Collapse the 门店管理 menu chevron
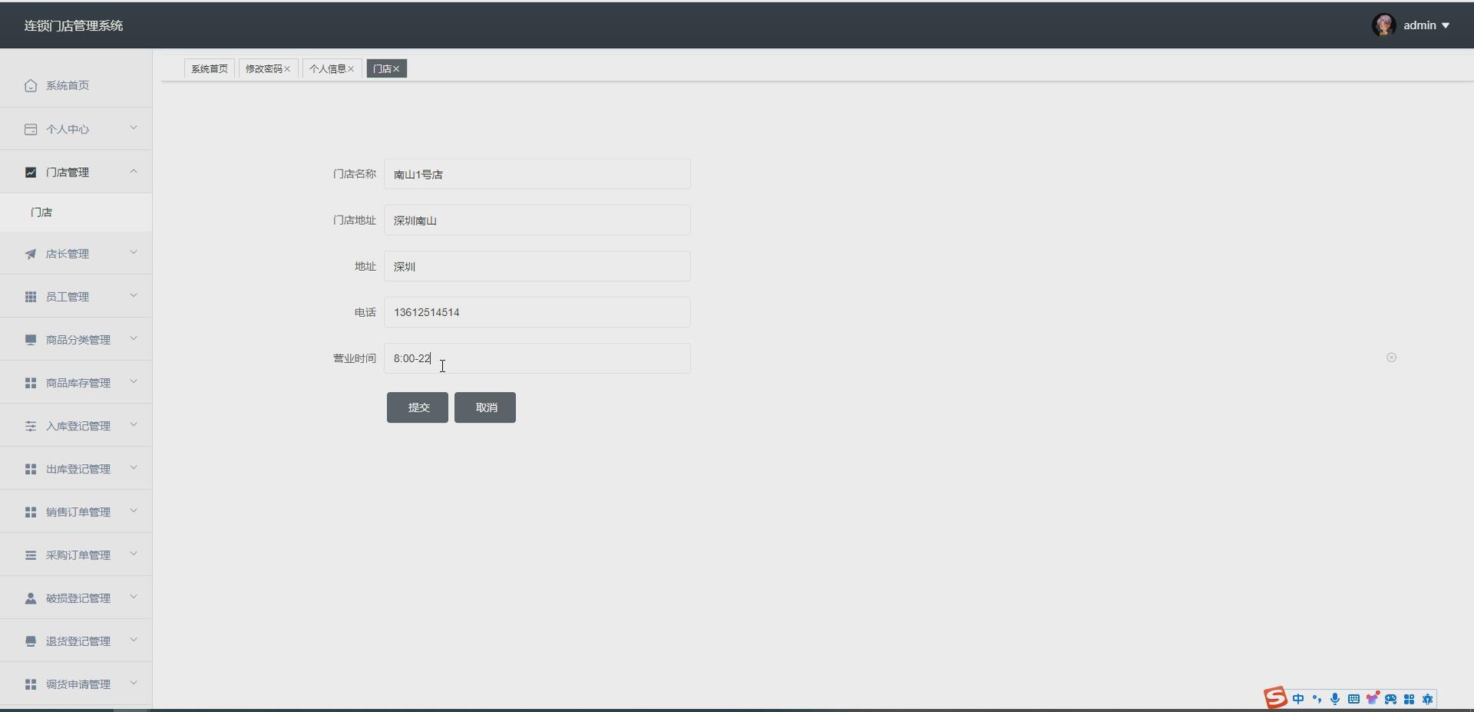This screenshot has height=712, width=1474. (x=134, y=171)
